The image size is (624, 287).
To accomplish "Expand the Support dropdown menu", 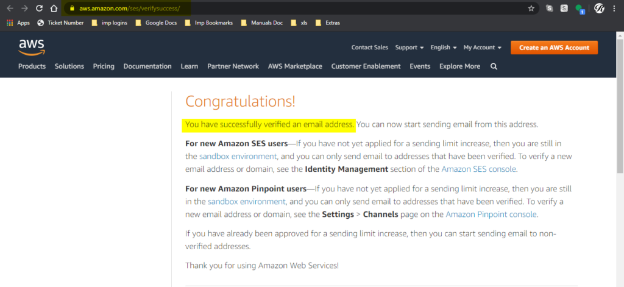I will point(409,48).
